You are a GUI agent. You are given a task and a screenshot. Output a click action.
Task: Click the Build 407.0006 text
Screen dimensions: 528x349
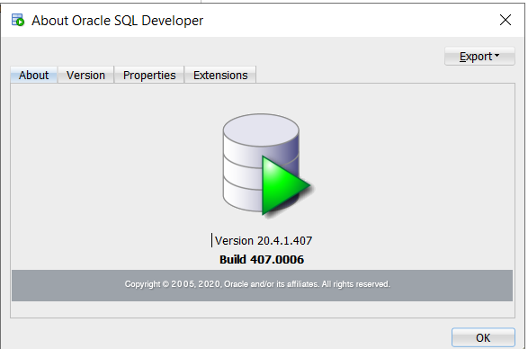click(262, 259)
